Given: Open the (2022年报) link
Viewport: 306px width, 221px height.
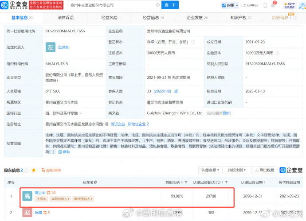Looking at the screenshot, I should tap(162, 91).
